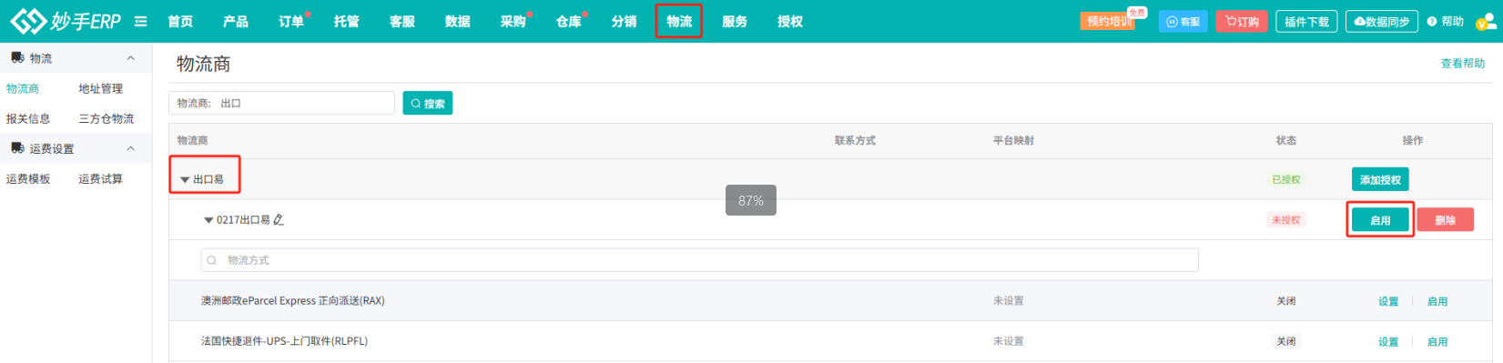Select 地址管理 in the sidebar
The height and width of the screenshot is (363, 1503).
tap(100, 88)
